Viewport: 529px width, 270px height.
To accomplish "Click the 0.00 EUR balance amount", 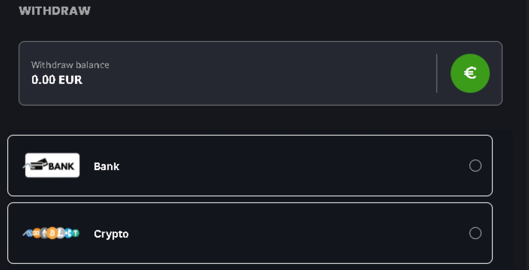I will [57, 80].
